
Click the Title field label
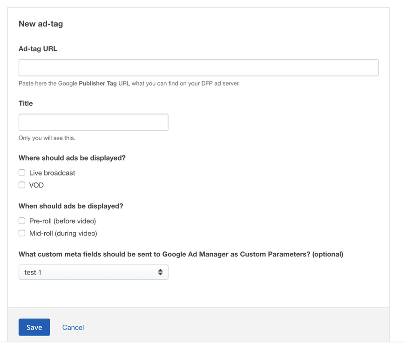(26, 103)
